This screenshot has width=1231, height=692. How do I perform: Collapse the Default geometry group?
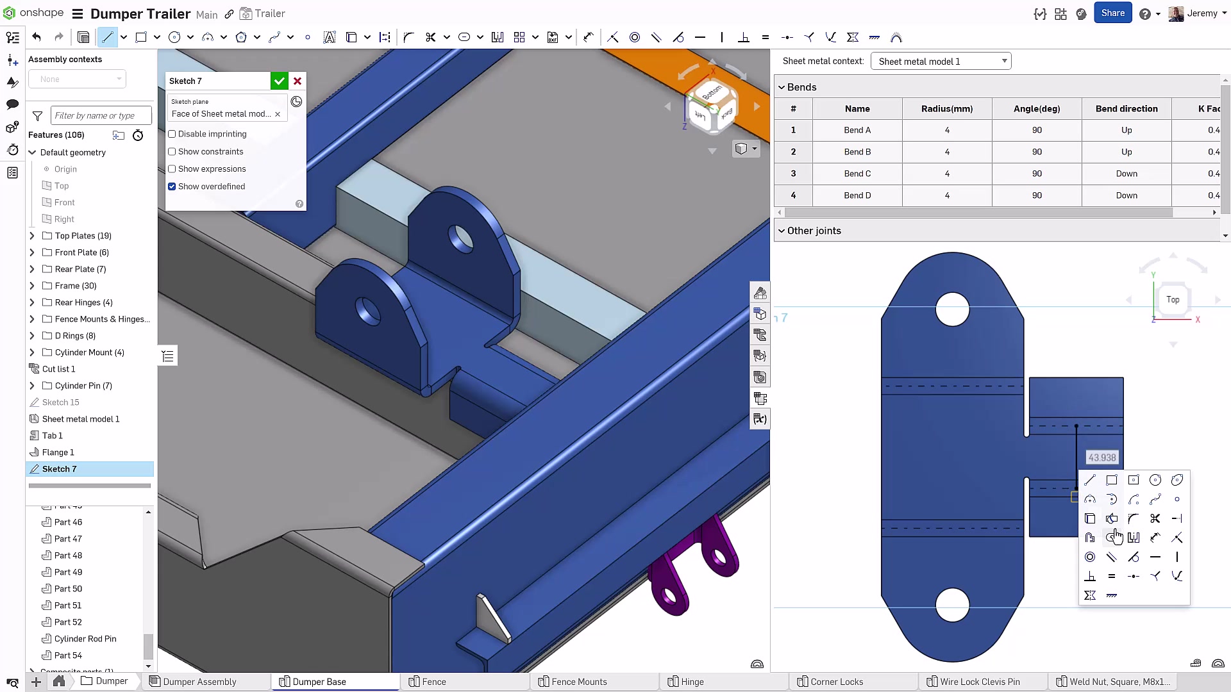(32, 152)
